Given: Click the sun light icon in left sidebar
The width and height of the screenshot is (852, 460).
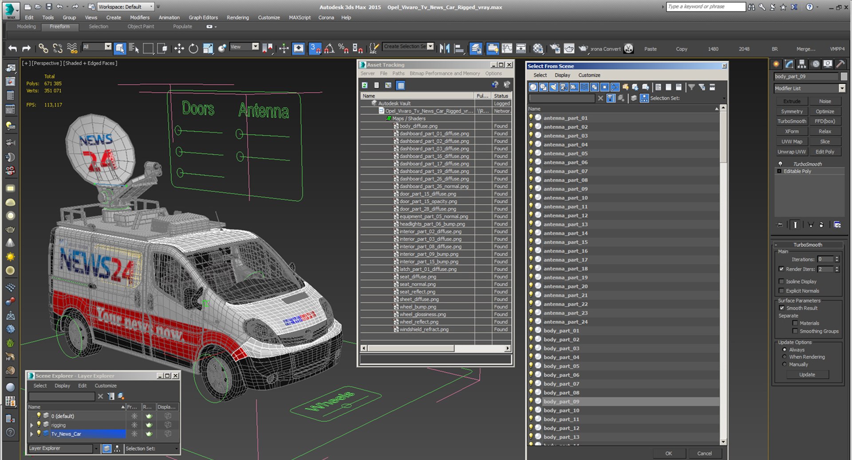Looking at the screenshot, I should 10,257.
